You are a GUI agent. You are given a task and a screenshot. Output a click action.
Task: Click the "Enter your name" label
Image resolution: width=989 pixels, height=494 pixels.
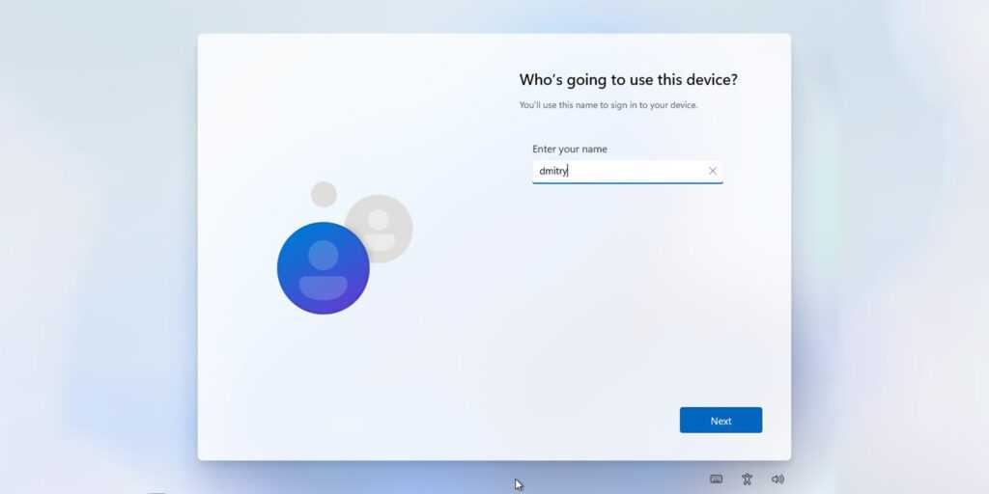[x=570, y=150]
